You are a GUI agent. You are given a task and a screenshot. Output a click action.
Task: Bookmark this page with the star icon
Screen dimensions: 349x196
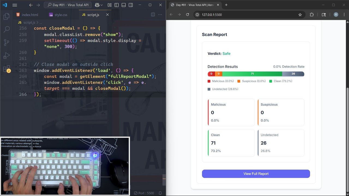pyautogui.click(x=300, y=15)
